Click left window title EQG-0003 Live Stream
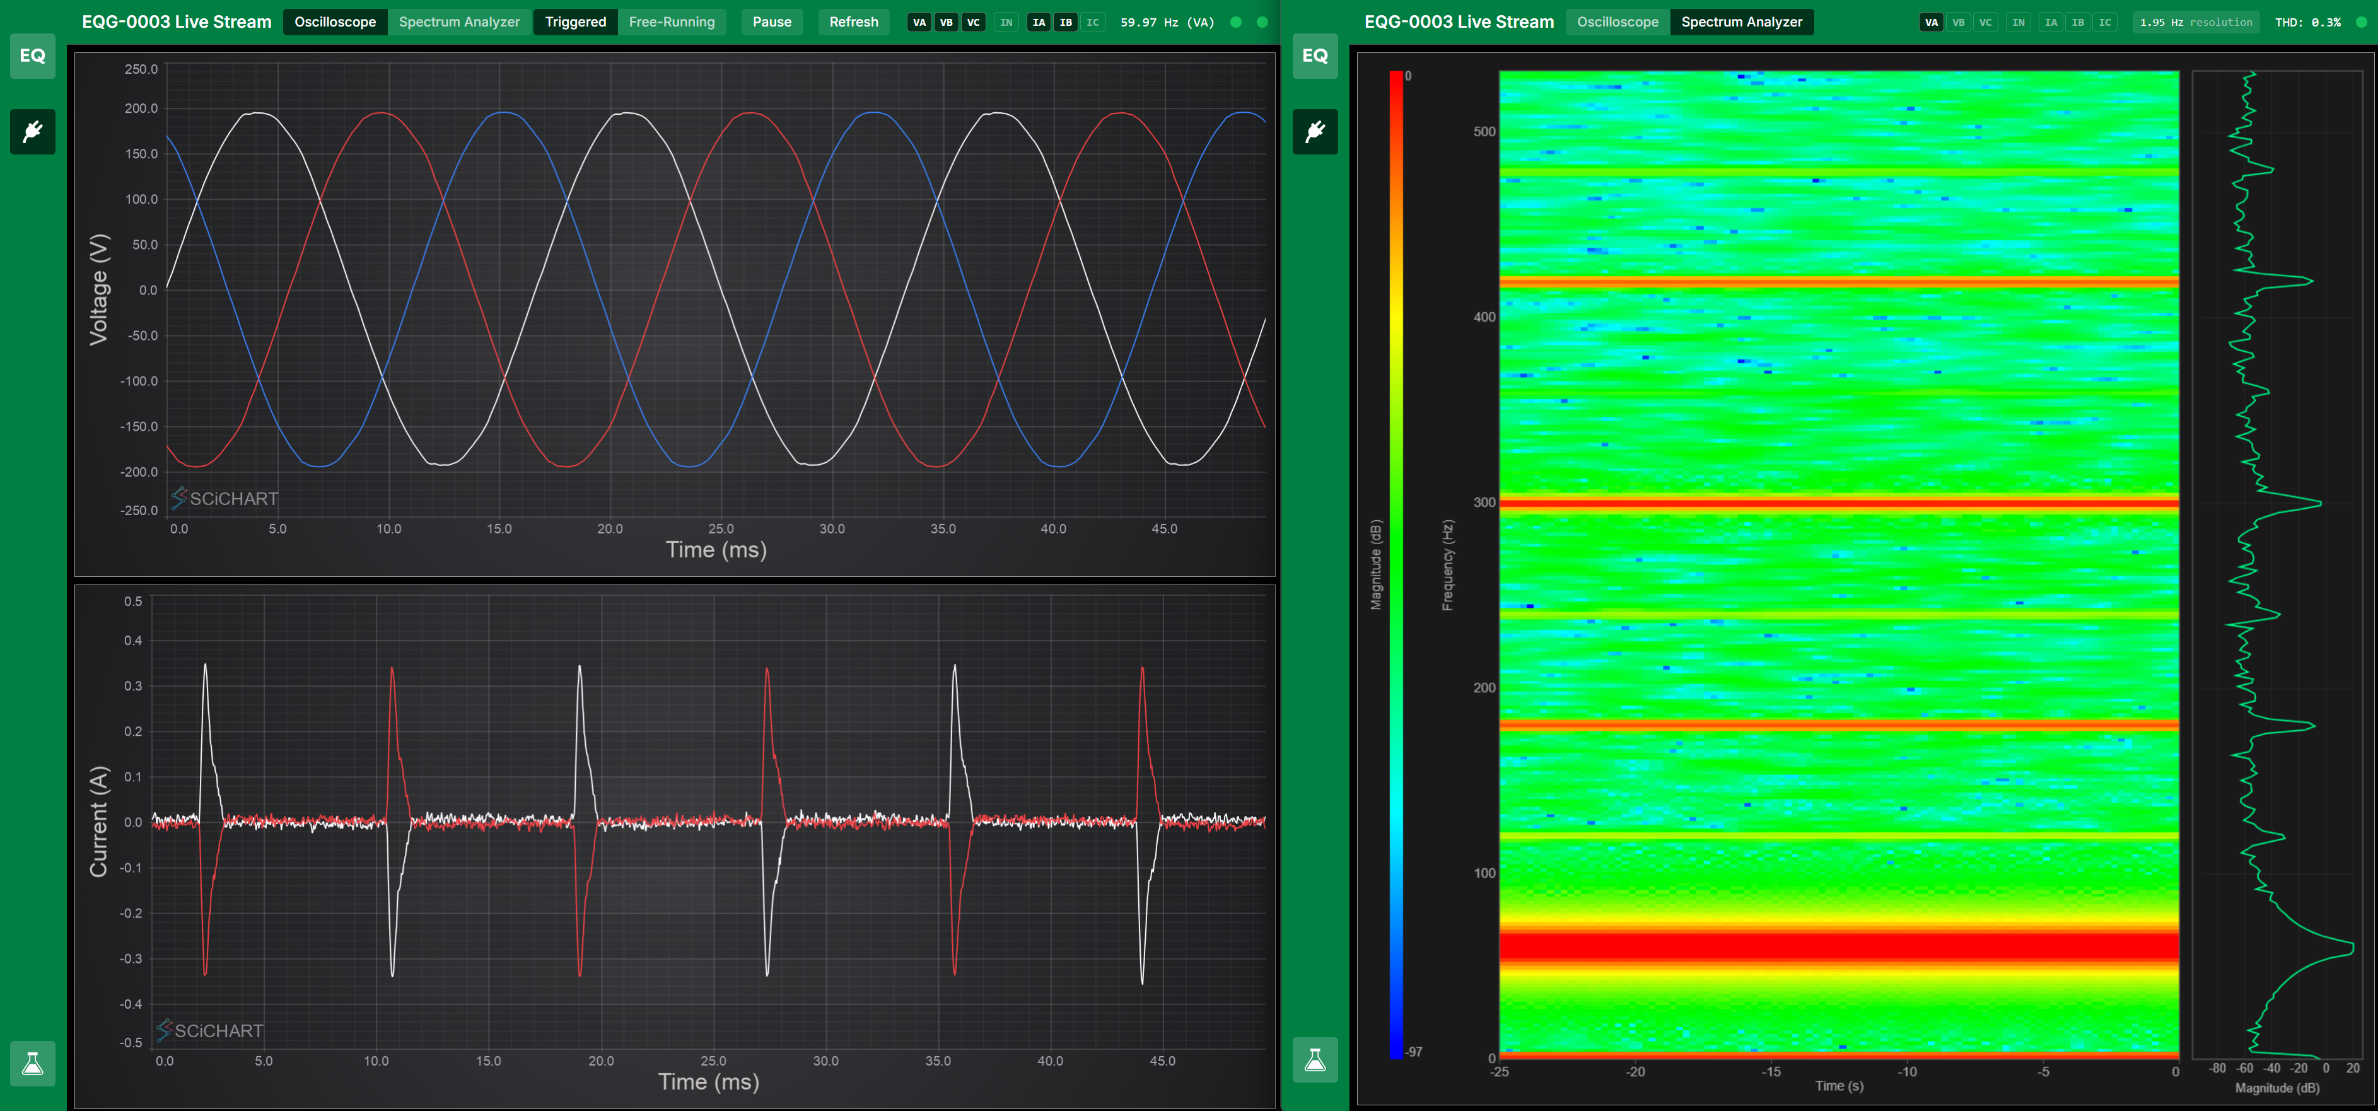 [177, 22]
